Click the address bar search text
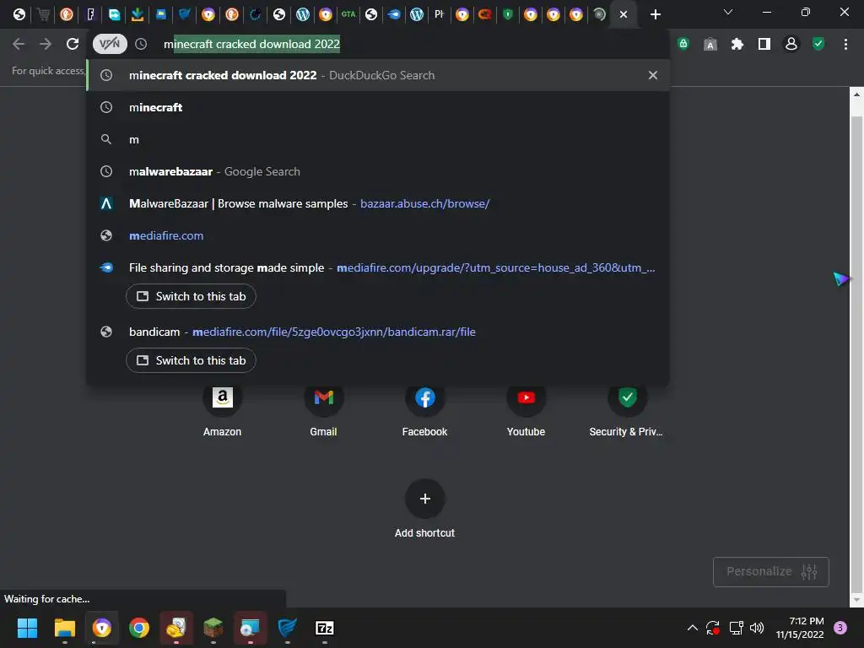 tap(251, 44)
